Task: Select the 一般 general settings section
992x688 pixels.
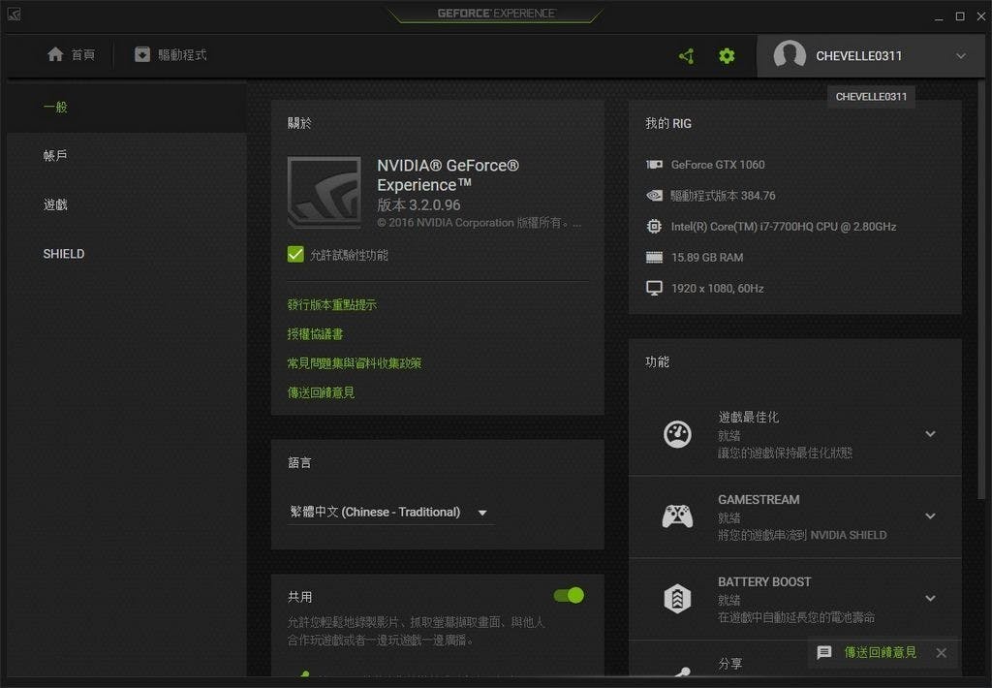Action: [x=127, y=107]
